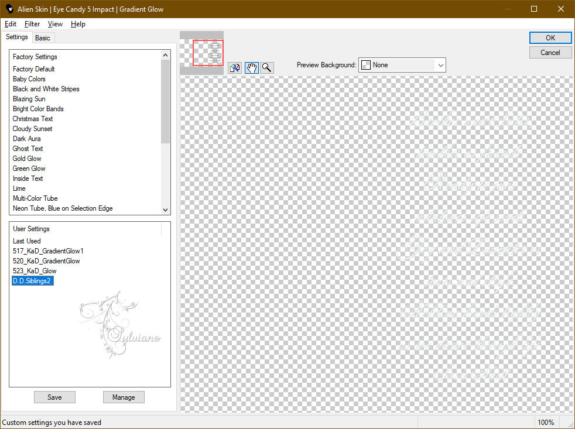
Task: Open the View menu
Action: (x=55, y=24)
